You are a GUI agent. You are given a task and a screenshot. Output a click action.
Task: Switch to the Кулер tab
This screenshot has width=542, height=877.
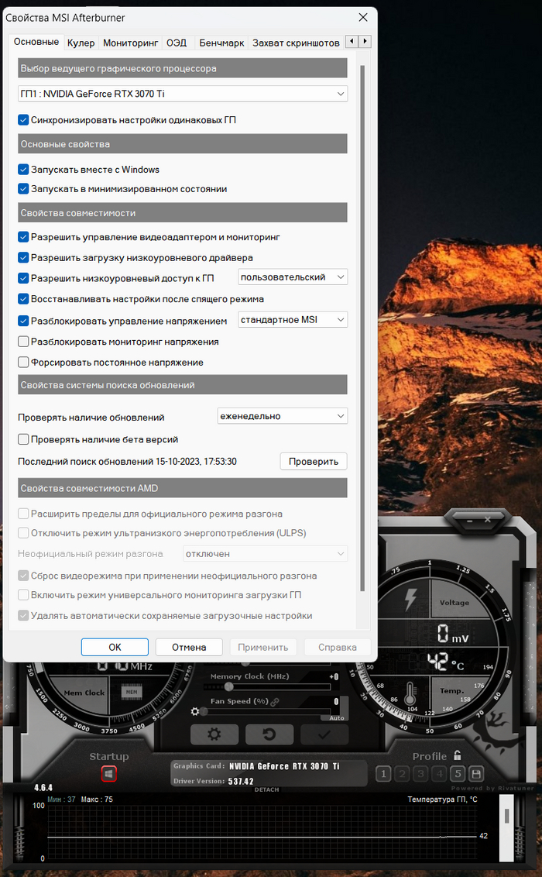pyautogui.click(x=81, y=43)
